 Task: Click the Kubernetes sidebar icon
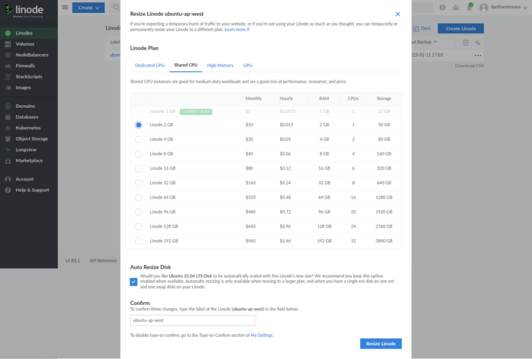click(8, 128)
